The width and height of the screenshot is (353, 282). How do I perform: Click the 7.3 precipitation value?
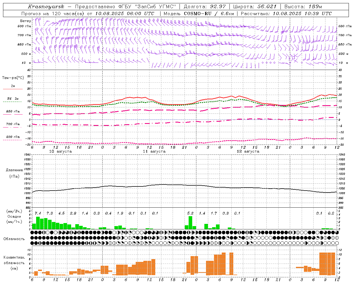[x=50, y=213]
